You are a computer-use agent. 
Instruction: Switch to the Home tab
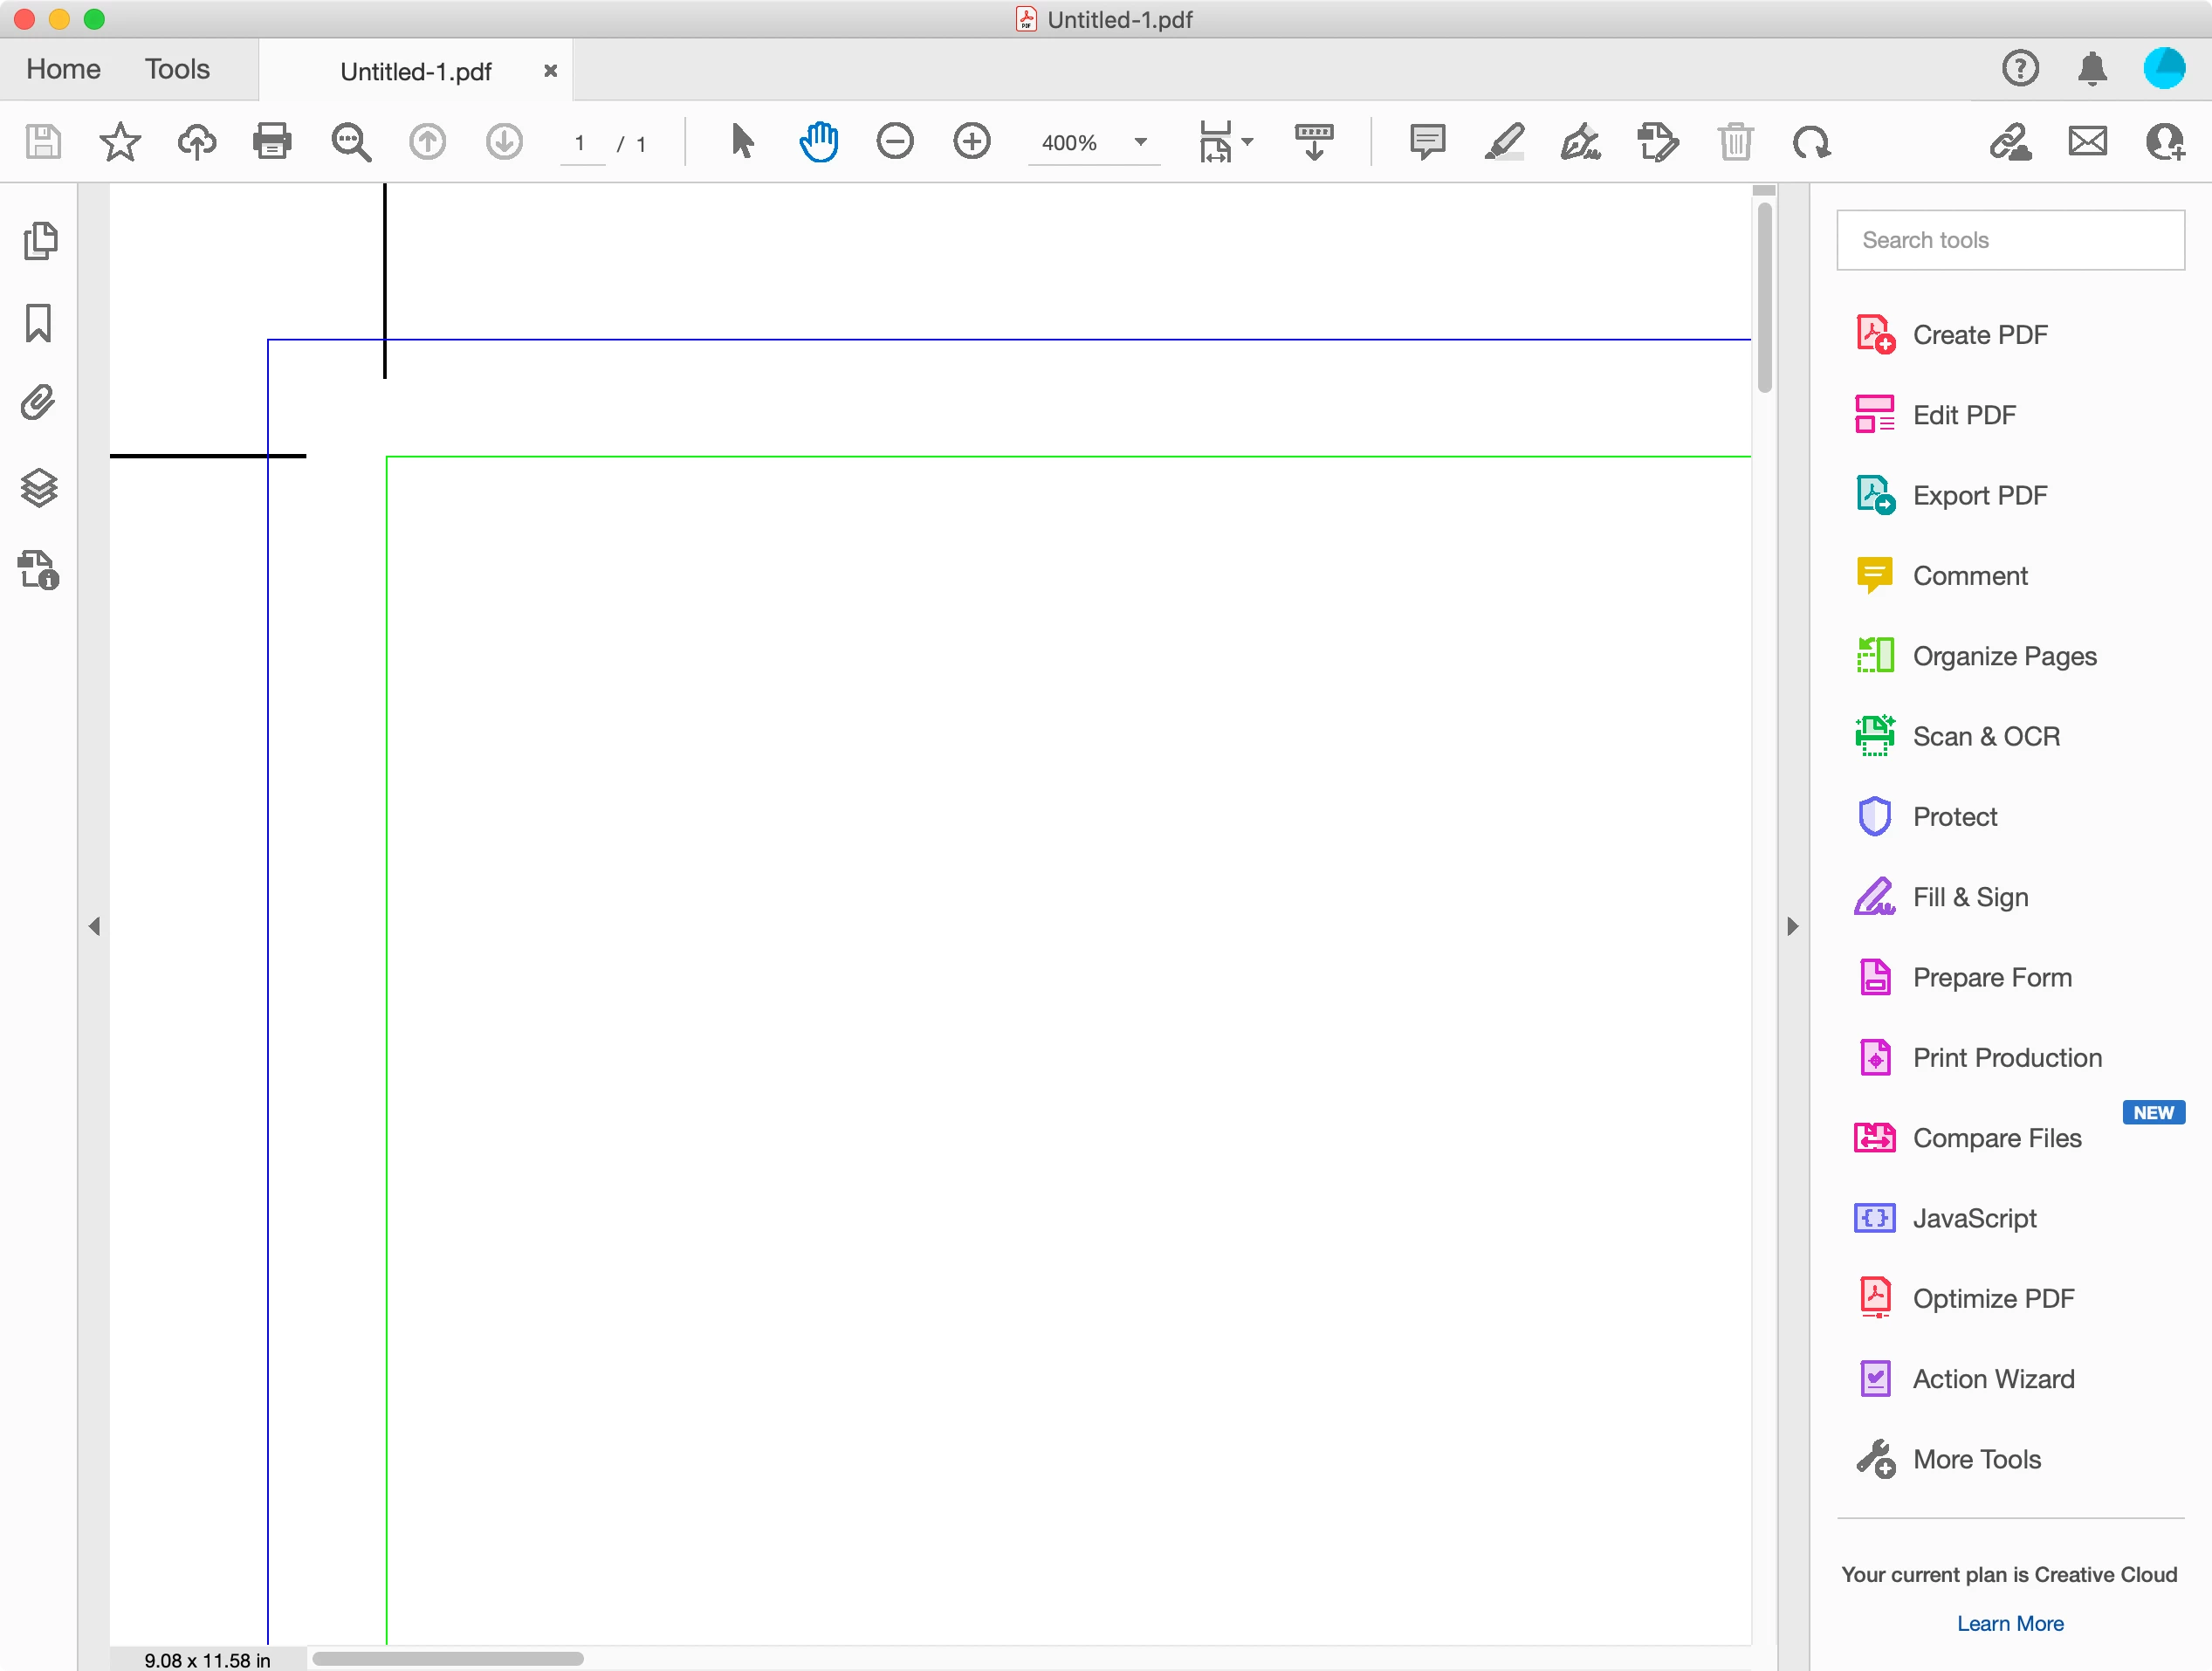(63, 69)
